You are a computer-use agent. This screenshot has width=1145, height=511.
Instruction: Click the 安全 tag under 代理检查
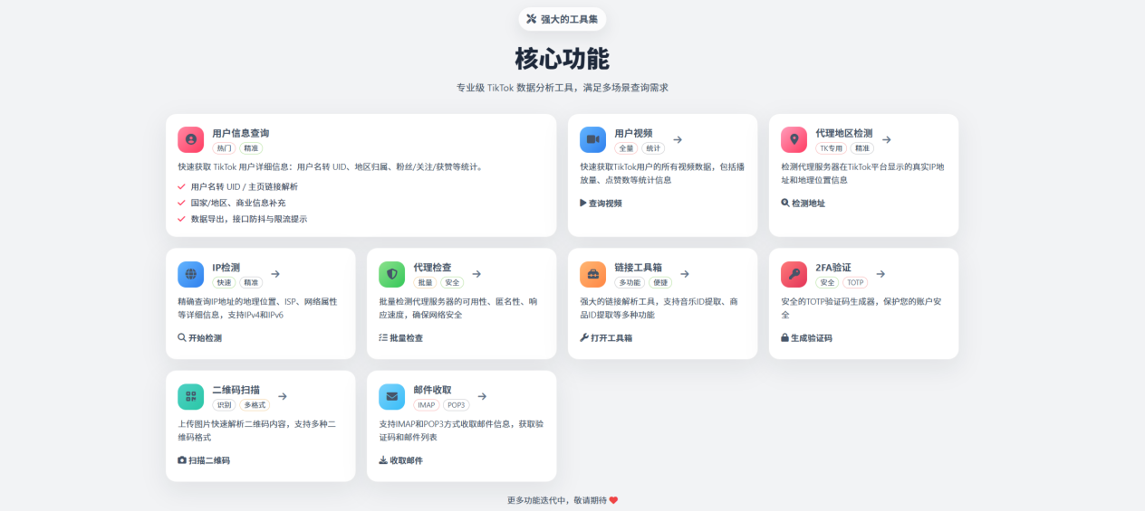[452, 283]
